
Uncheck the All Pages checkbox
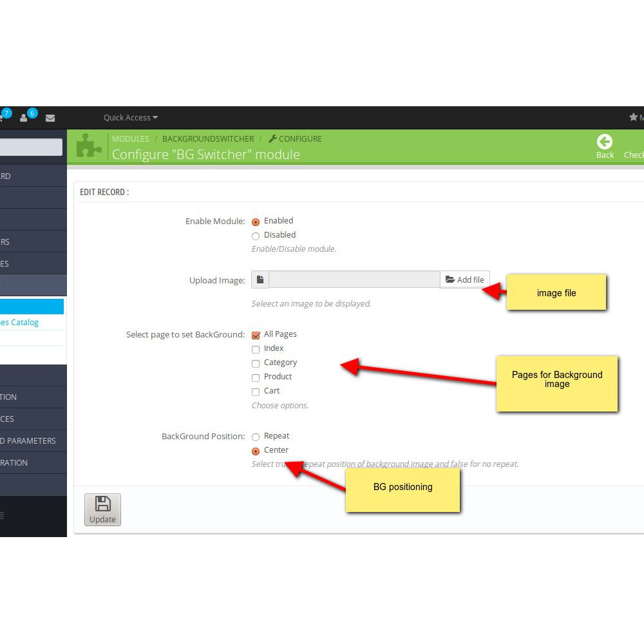[x=256, y=335]
